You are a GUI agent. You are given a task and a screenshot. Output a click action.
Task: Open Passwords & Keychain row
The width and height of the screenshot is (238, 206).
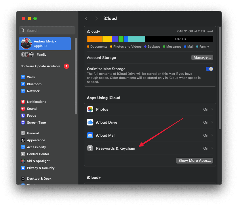[150, 148]
